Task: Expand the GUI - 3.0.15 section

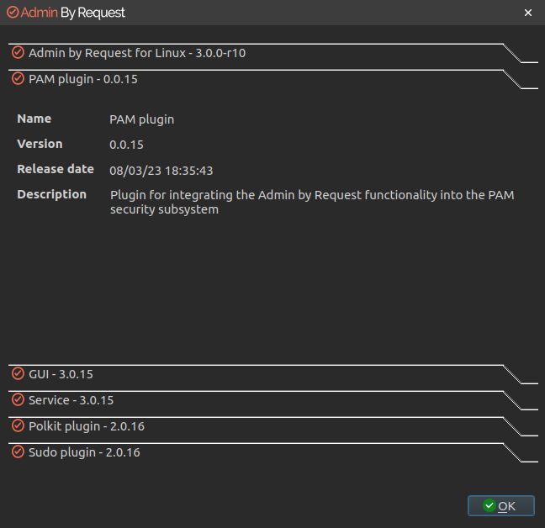Action: tap(272, 374)
